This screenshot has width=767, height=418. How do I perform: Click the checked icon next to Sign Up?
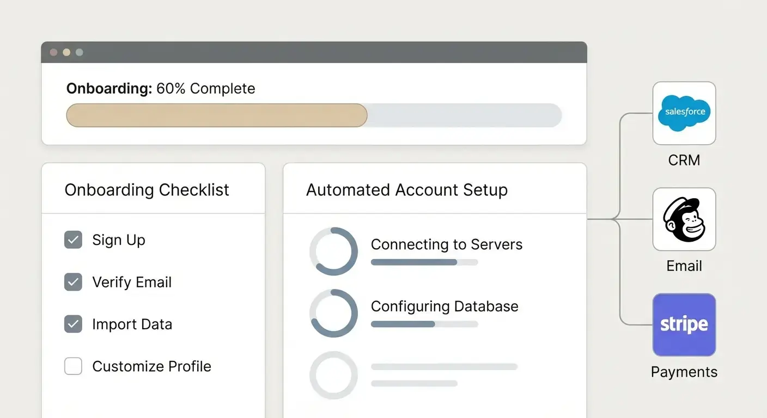click(73, 239)
